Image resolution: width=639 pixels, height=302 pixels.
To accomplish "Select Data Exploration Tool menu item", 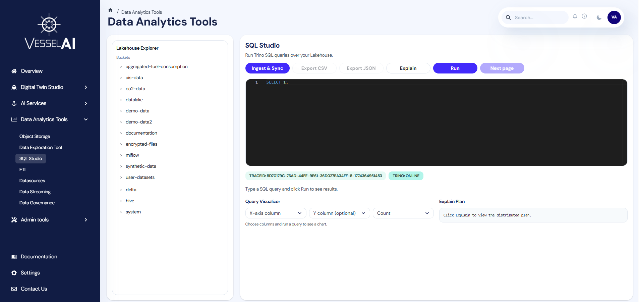I will click(x=41, y=147).
